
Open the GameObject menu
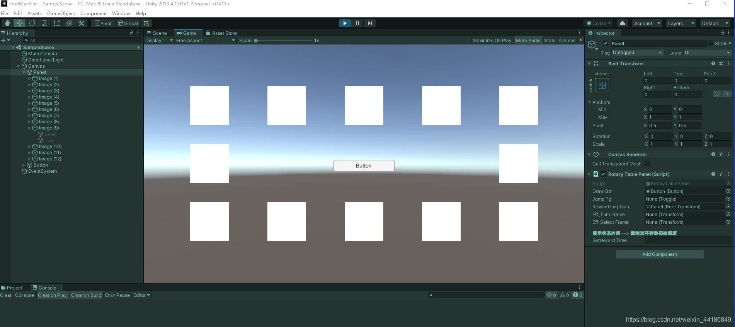pos(61,13)
